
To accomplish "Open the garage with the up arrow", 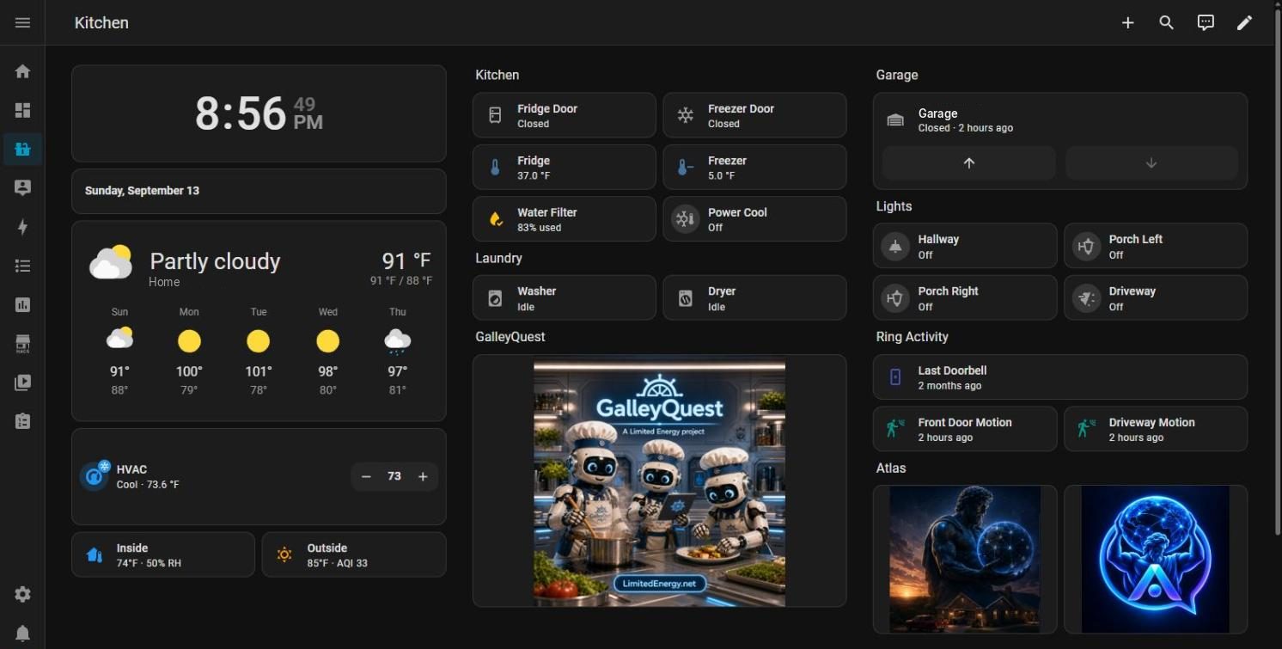I will (969, 163).
